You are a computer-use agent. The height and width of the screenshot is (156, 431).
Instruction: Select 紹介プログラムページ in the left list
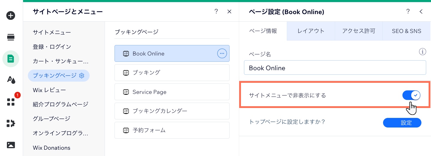(x=61, y=104)
